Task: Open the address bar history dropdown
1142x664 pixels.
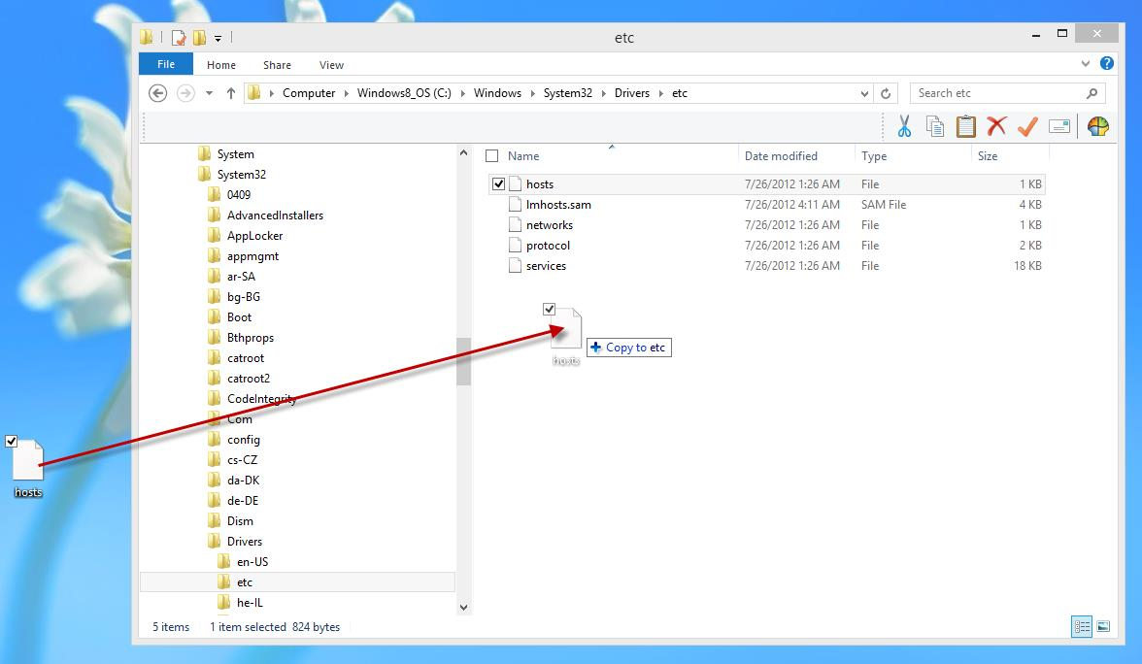Action: [864, 93]
